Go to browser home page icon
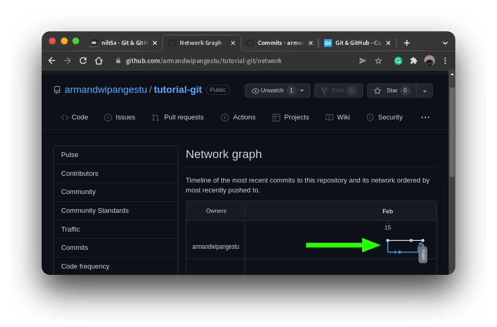Screen dimensions: 497x327 click(98, 60)
